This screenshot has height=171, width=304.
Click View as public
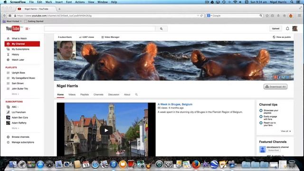coord(282,37)
